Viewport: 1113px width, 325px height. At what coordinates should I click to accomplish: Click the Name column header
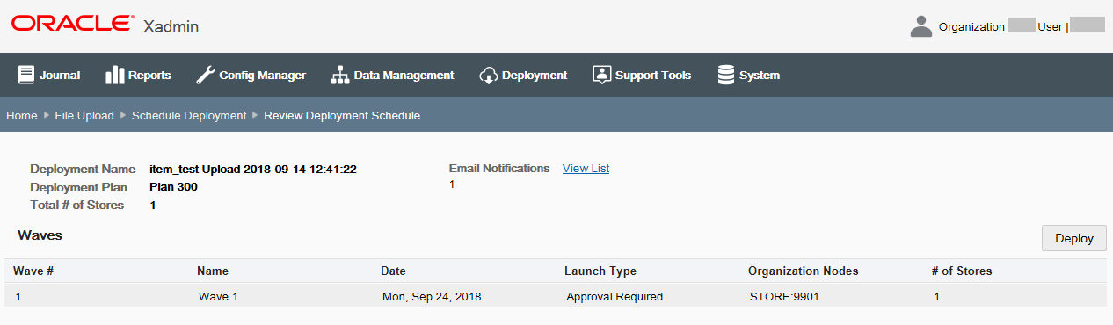pyautogui.click(x=213, y=271)
